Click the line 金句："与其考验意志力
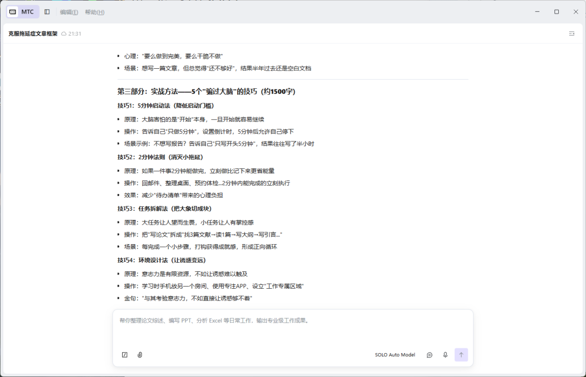586x377 pixels. coord(188,298)
